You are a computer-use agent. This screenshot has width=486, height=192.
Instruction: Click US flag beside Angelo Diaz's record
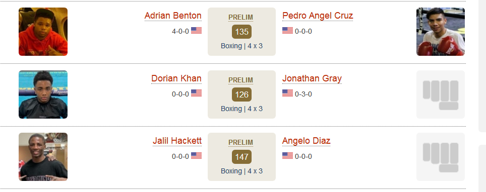288,155
